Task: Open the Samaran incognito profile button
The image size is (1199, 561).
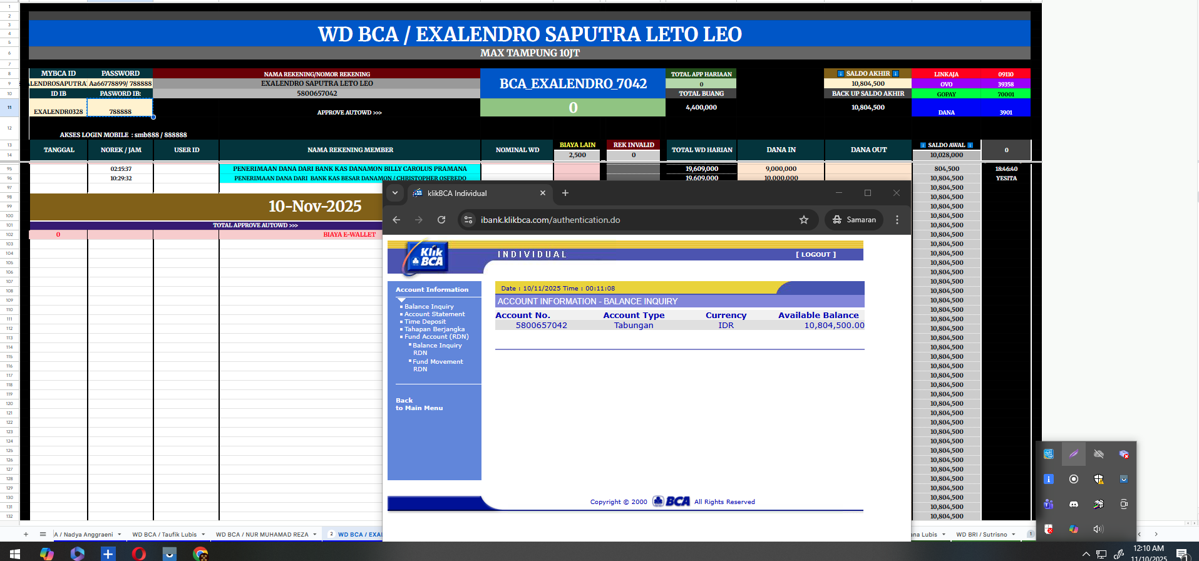Action: [x=854, y=220]
